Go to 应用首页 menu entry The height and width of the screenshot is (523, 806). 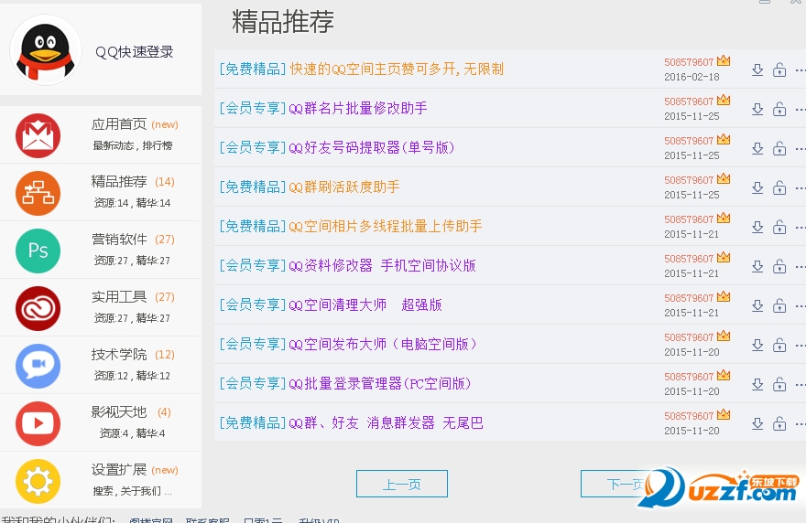tap(119, 124)
